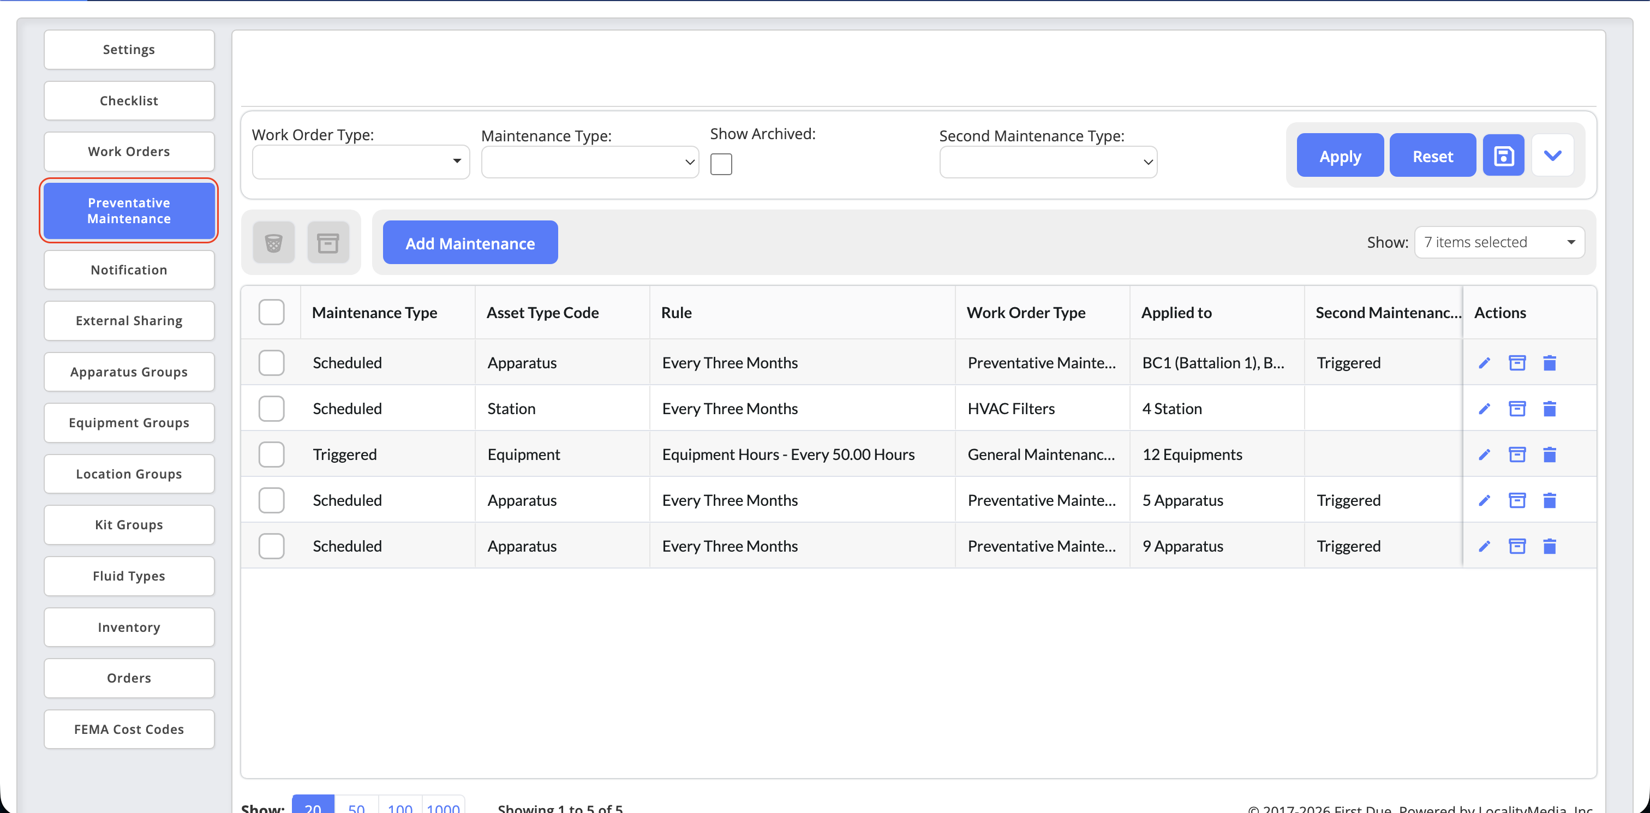This screenshot has height=813, width=1650.
Task: Delete the HVAC Filters maintenance row
Action: [1550, 409]
